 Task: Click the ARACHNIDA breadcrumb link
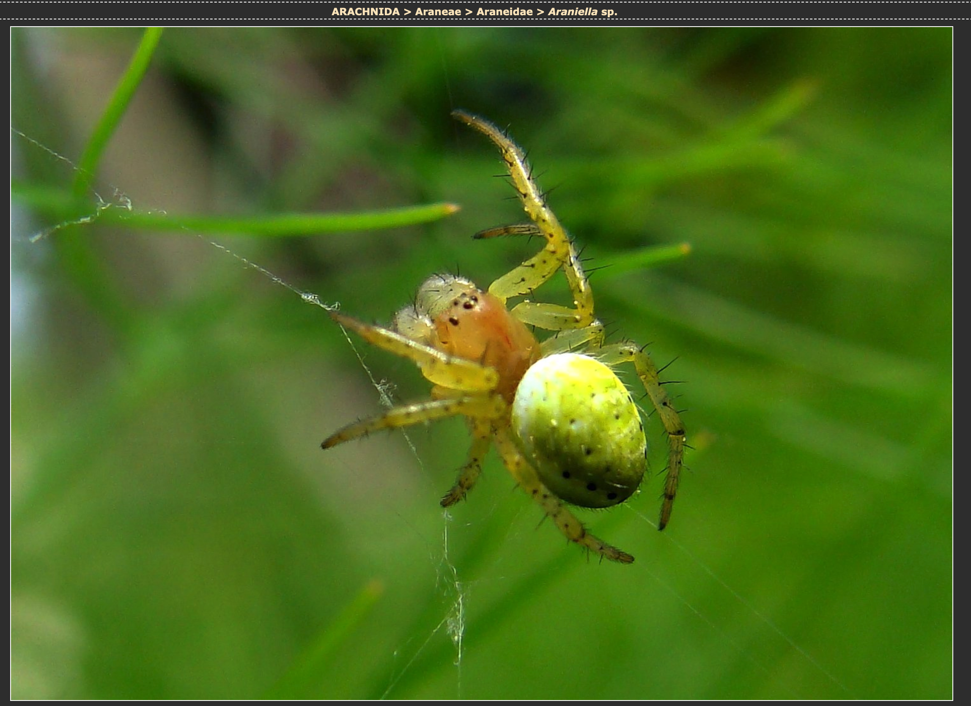pyautogui.click(x=365, y=11)
